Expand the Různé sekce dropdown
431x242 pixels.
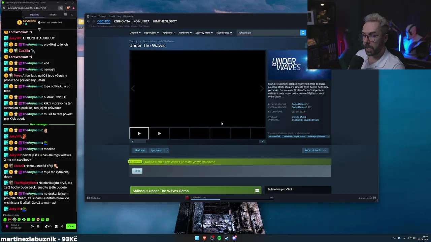tap(224, 33)
